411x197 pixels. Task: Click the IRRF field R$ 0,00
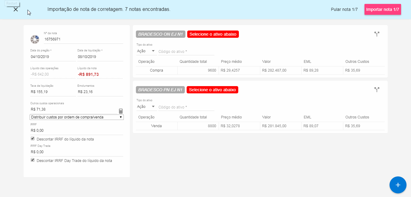click(x=77, y=131)
